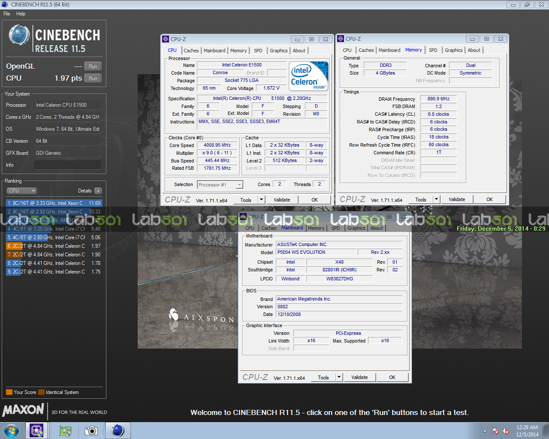549x439 pixels.
Task: Click the Intel Celeron inside logo
Action: coord(309,76)
